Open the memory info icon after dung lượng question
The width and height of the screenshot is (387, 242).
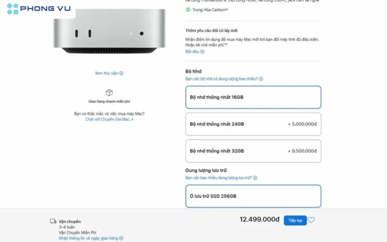260,79
